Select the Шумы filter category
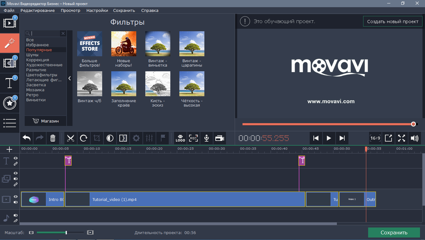This screenshot has height=240, width=425. coord(33,55)
